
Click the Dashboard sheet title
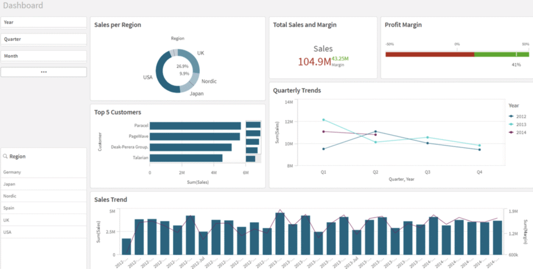[x=22, y=6]
